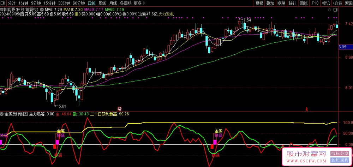
Task: Open F10 company information
Action: (315, 3)
